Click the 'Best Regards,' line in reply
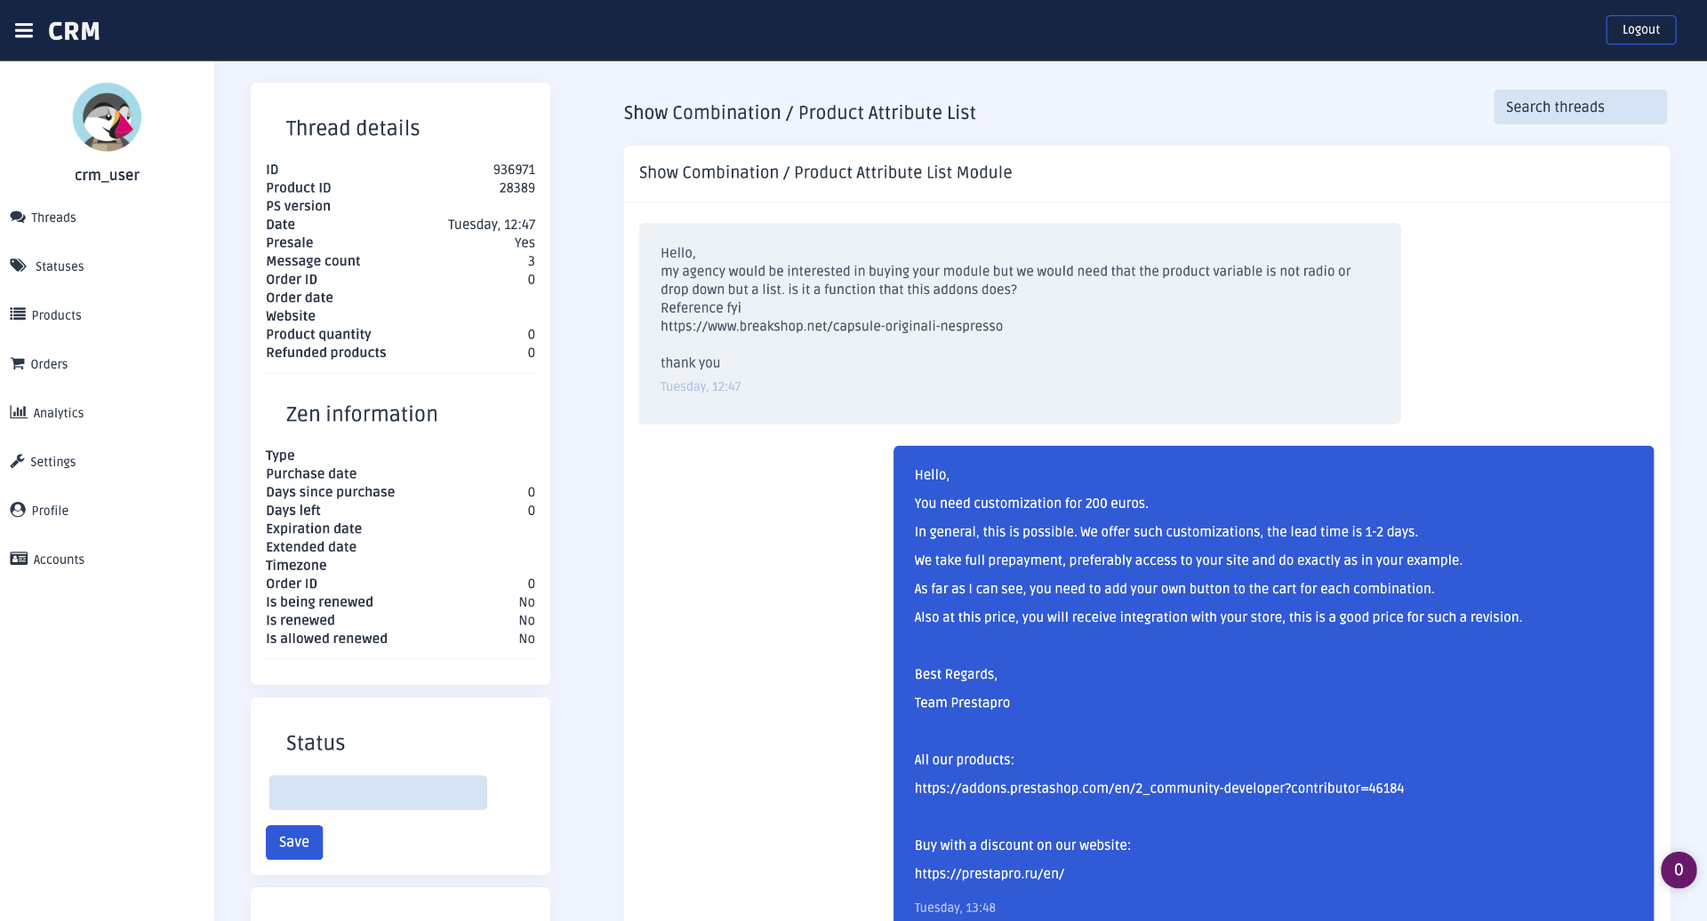The image size is (1707, 921). (x=956, y=674)
